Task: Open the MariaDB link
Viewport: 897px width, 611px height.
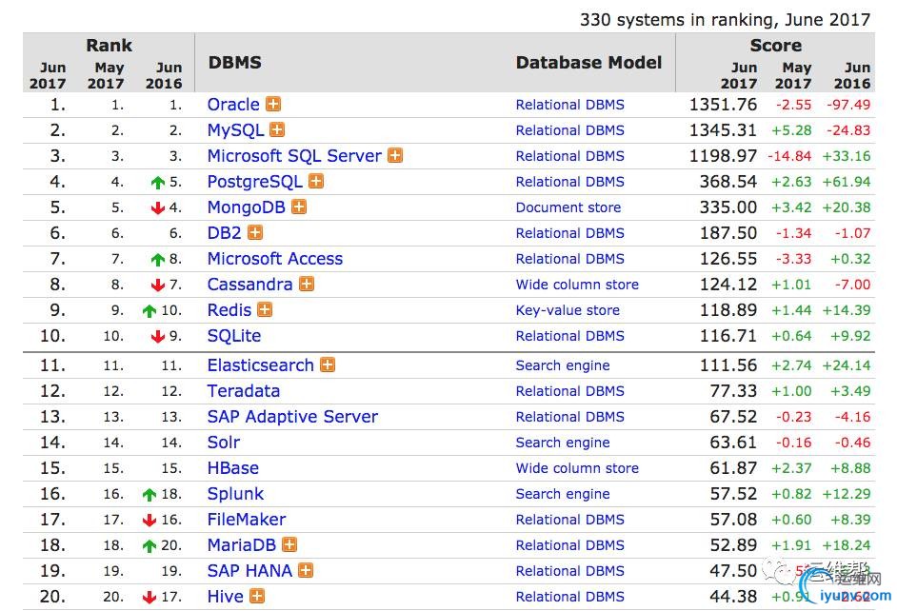Action: [242, 545]
